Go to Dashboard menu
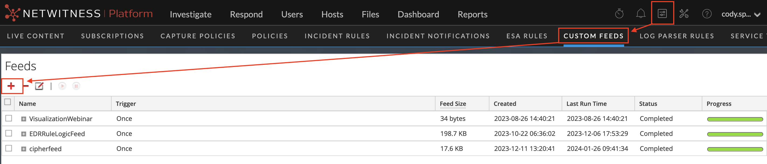This screenshot has width=767, height=164. (x=418, y=14)
